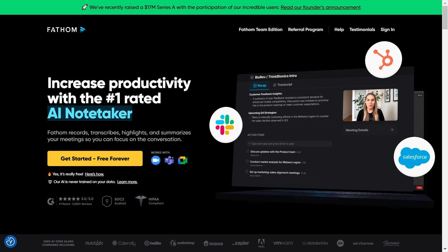Click 'Customer Feedback Insights:' heading
This screenshot has width=448, height=252.
pos(266,94)
